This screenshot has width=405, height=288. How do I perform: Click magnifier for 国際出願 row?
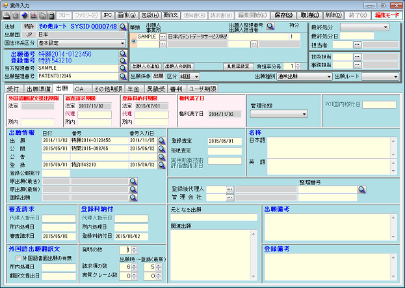[133, 197]
